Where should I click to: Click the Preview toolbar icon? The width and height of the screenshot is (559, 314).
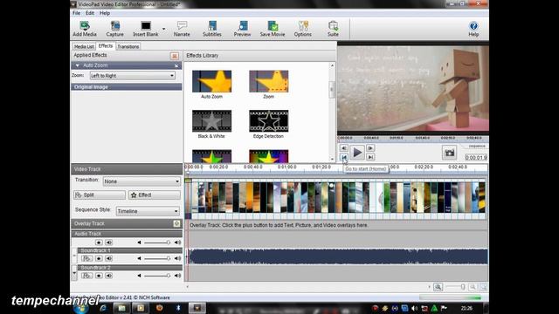tap(243, 29)
